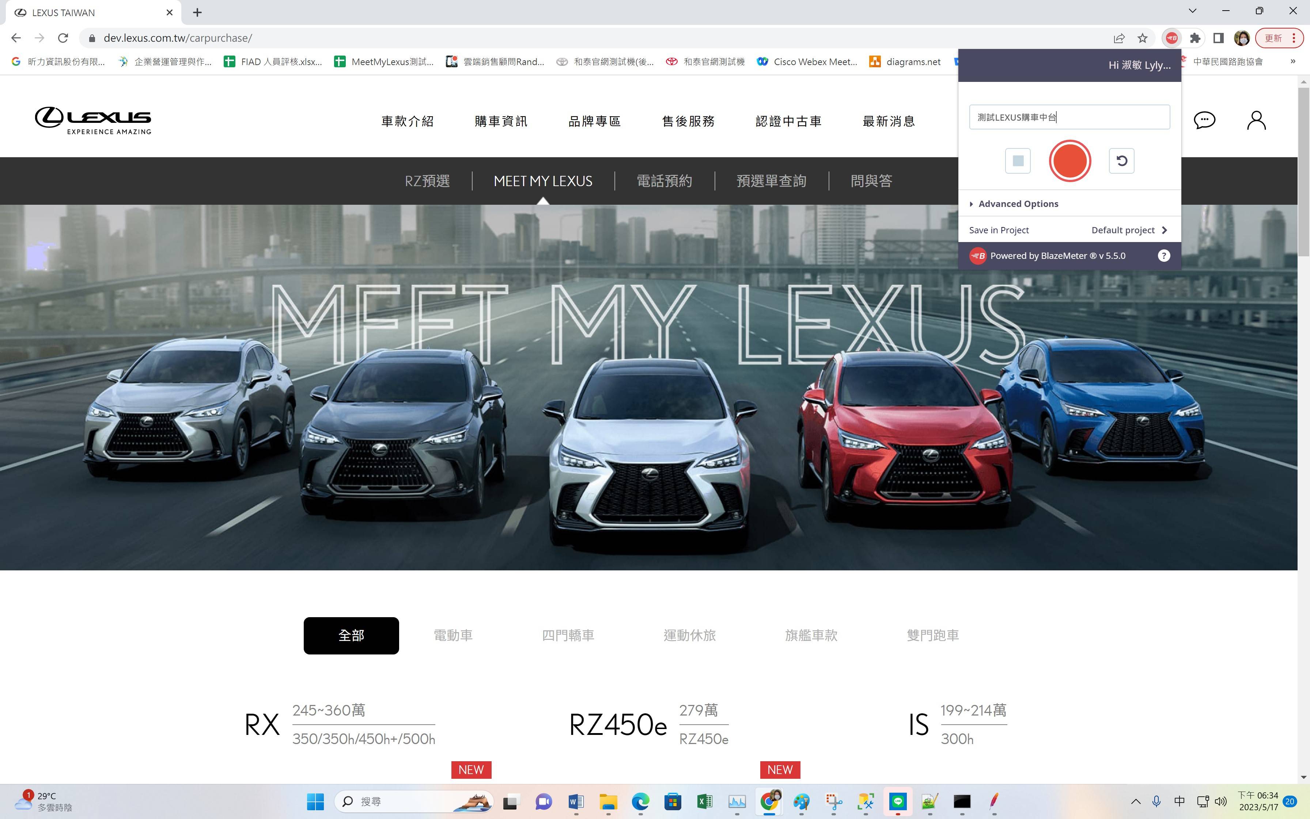1310x819 pixels.
Task: Click the BlazeMeter red record button
Action: point(1069,161)
